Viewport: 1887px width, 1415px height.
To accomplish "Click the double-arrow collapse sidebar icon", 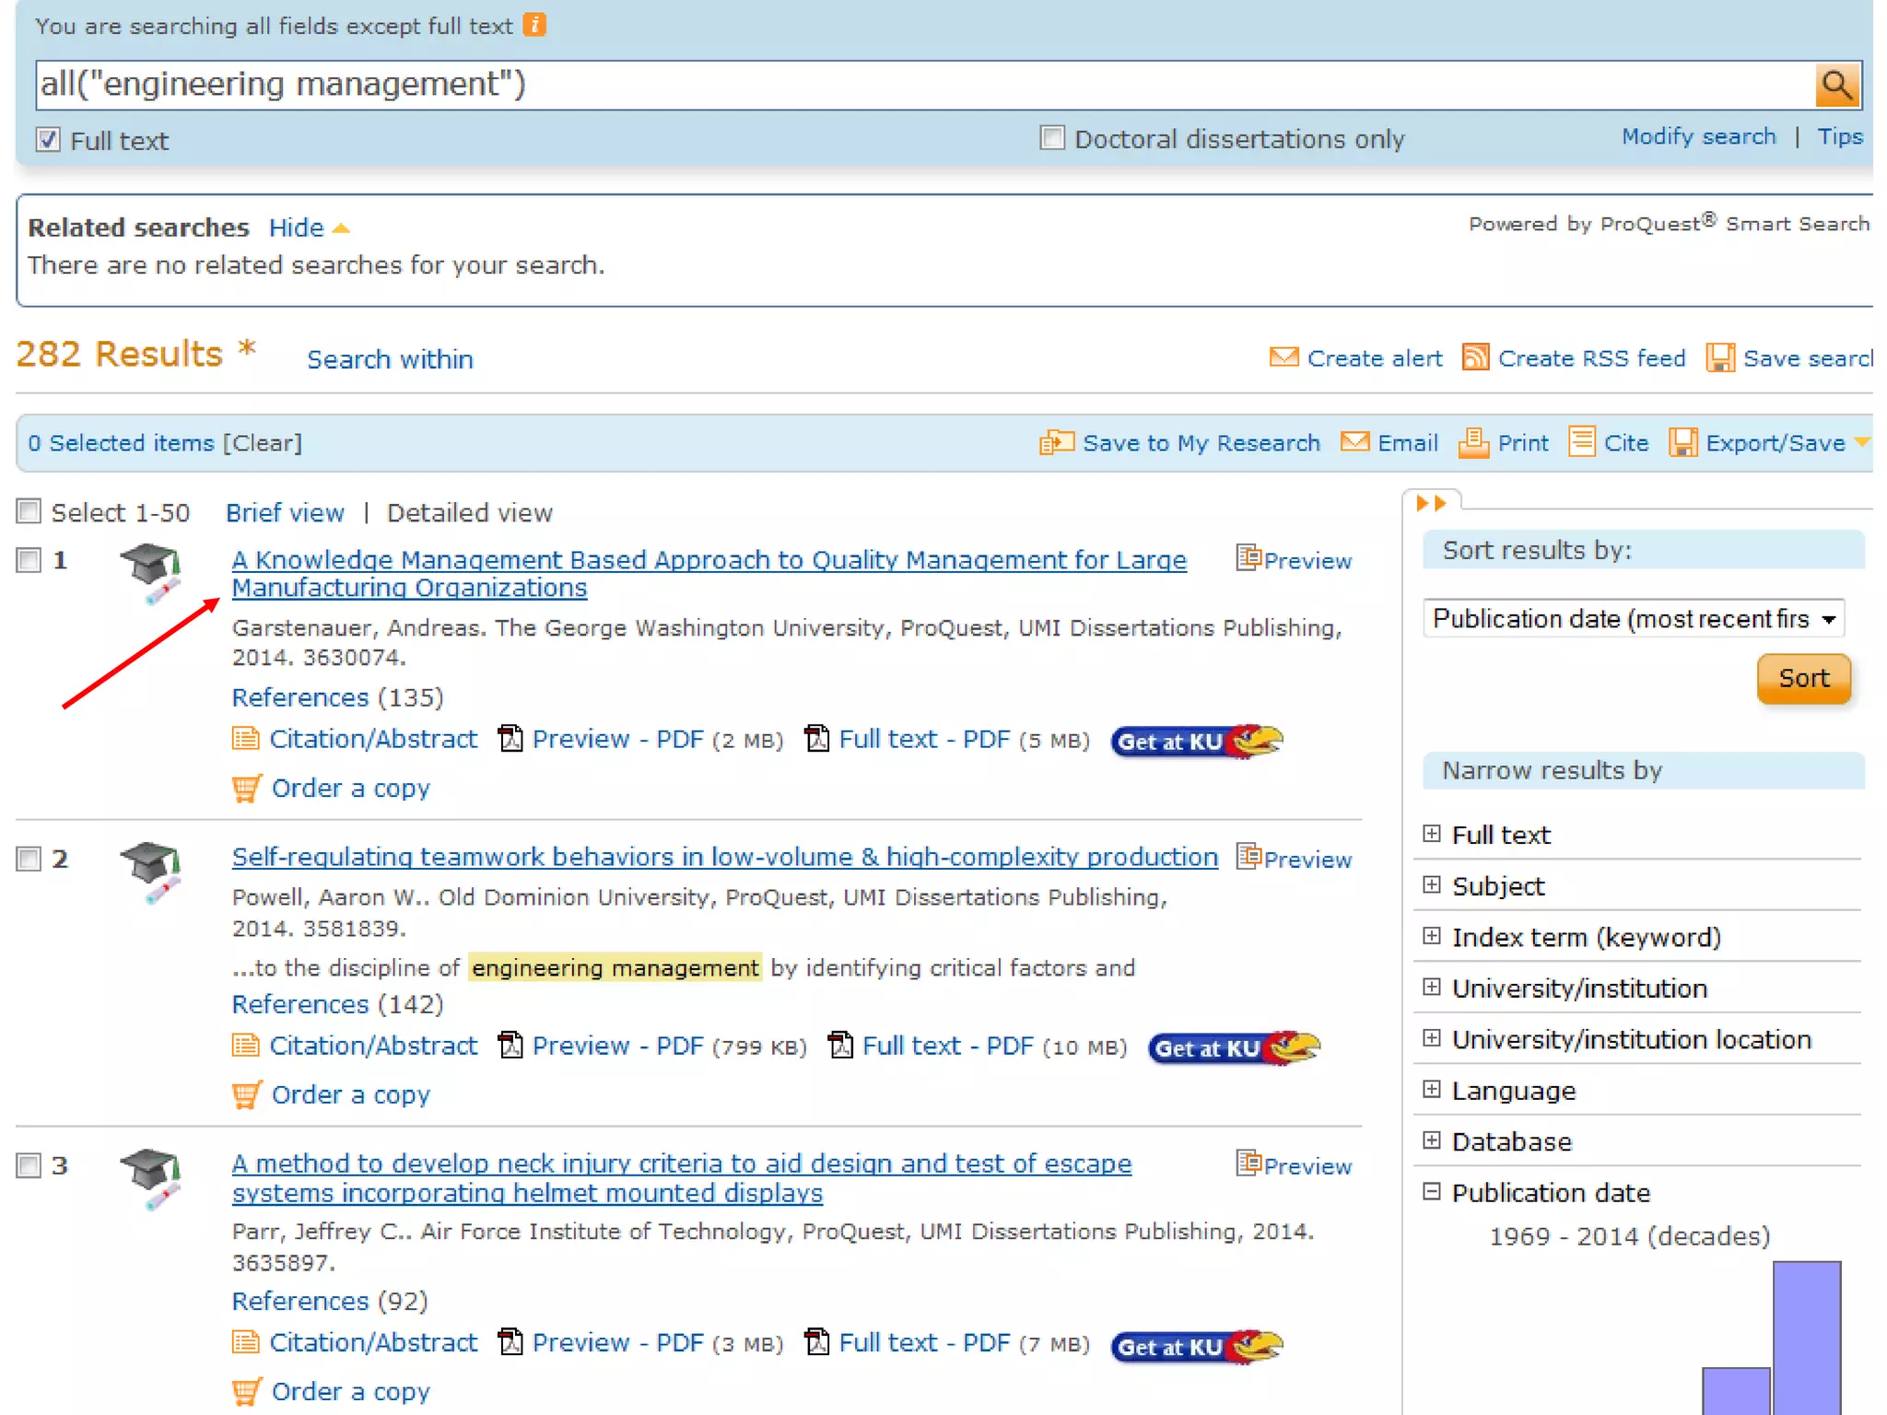I will tap(1430, 503).
